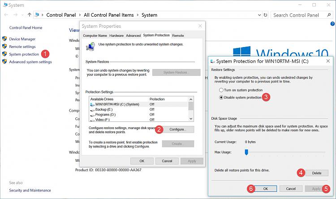Select Disable system protection radio button
336x199 pixels.
pyautogui.click(x=221, y=97)
